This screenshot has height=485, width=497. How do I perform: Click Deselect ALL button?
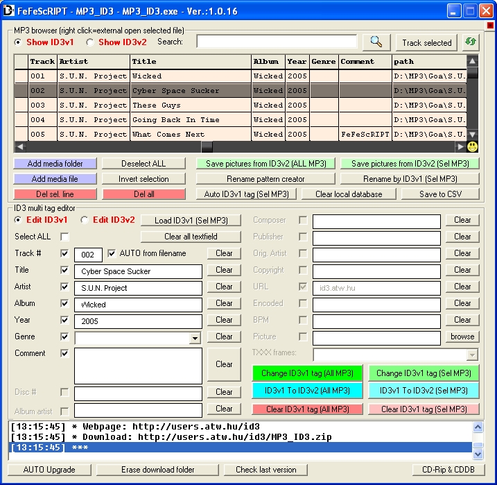pyautogui.click(x=144, y=164)
